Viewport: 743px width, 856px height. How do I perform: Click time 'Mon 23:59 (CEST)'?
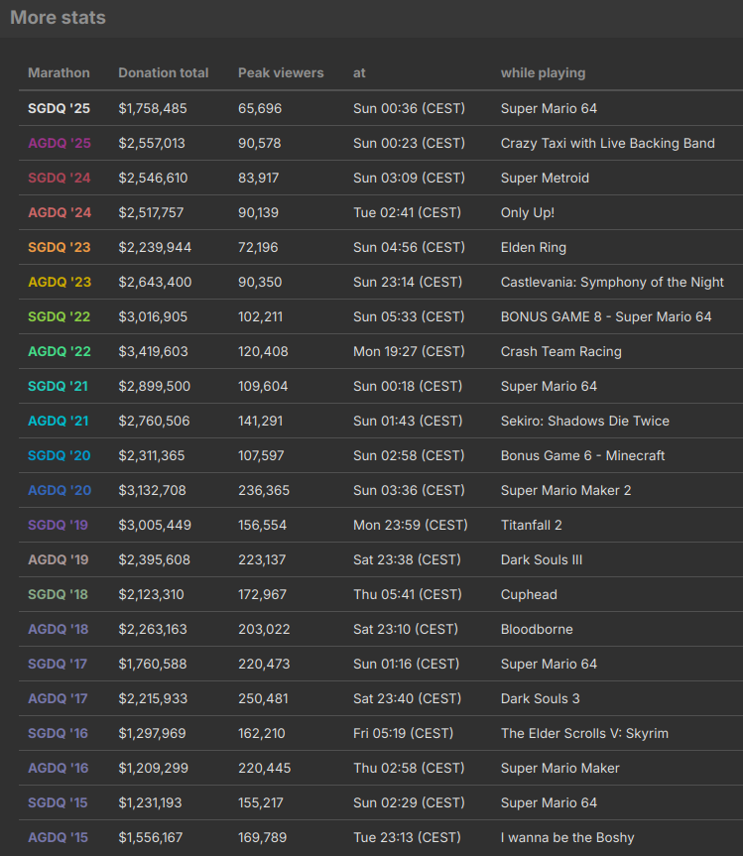click(x=411, y=525)
